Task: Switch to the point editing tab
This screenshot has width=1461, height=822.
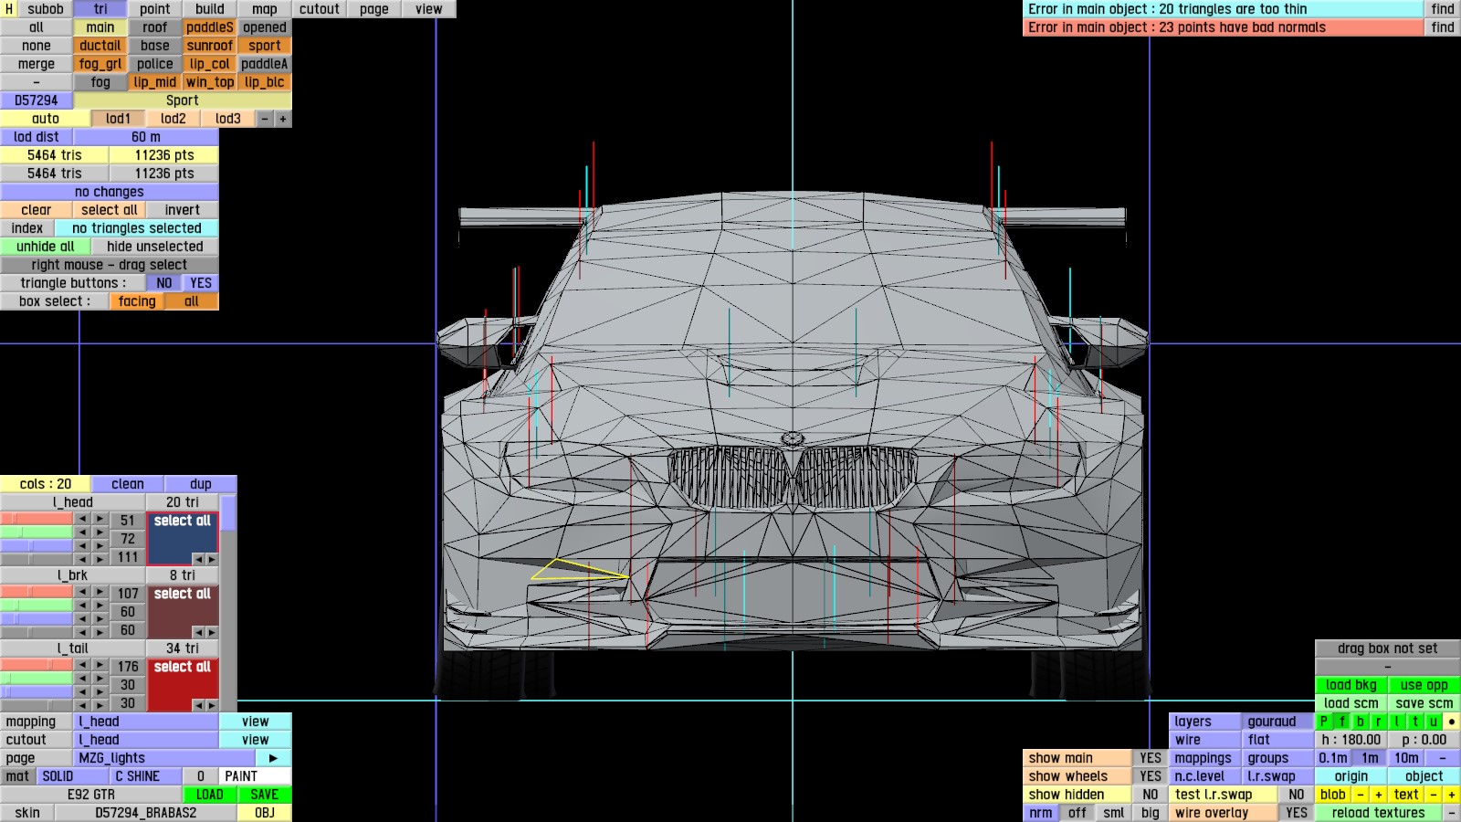Action: tap(155, 9)
